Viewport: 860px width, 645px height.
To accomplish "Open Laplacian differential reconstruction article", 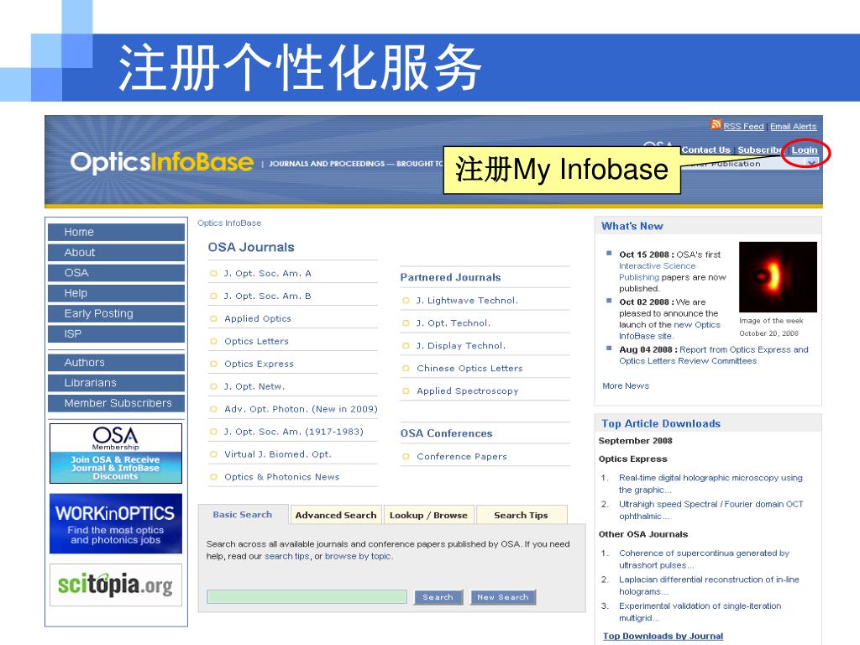I will (x=709, y=585).
